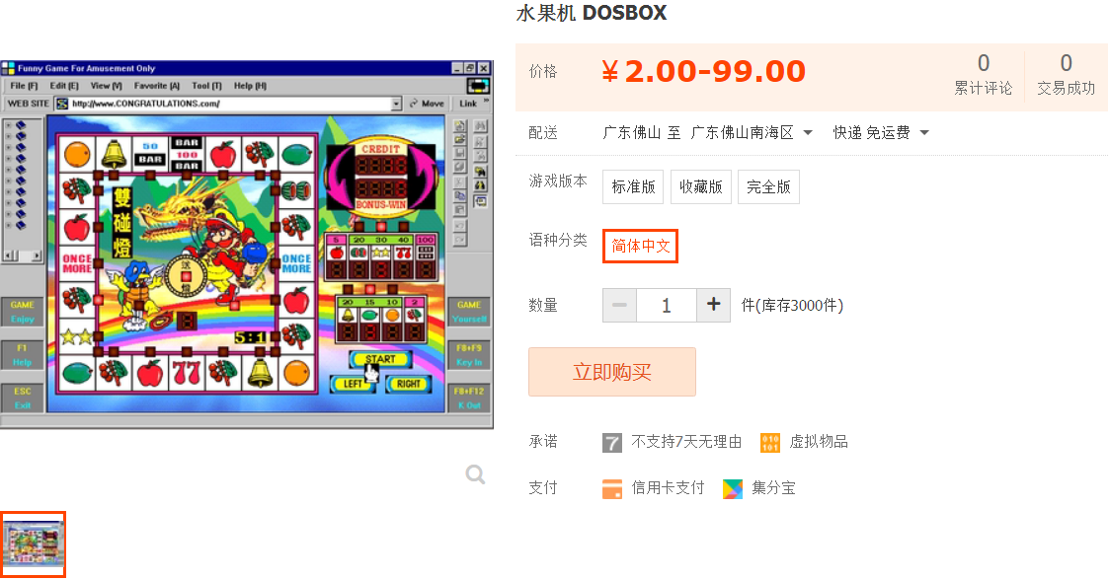Click the 集分宝 colorful icon

[733, 488]
